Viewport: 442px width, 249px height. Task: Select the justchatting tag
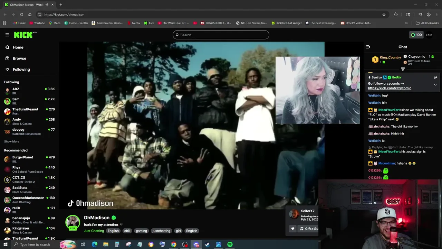click(161, 231)
